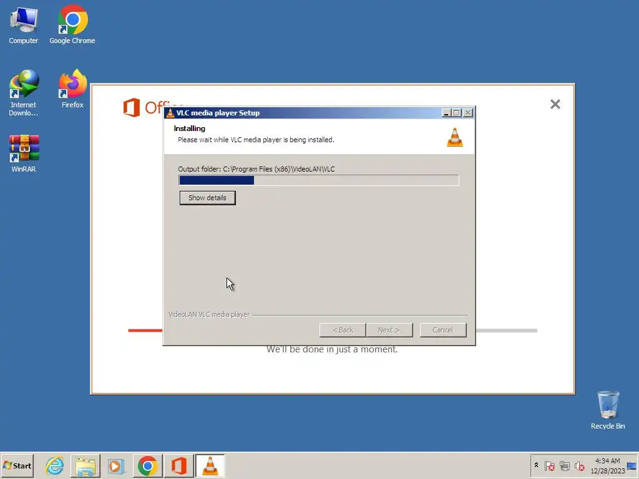The height and width of the screenshot is (479, 639).
Task: Activate the VLC setup taskbar button
Action: [210, 465]
